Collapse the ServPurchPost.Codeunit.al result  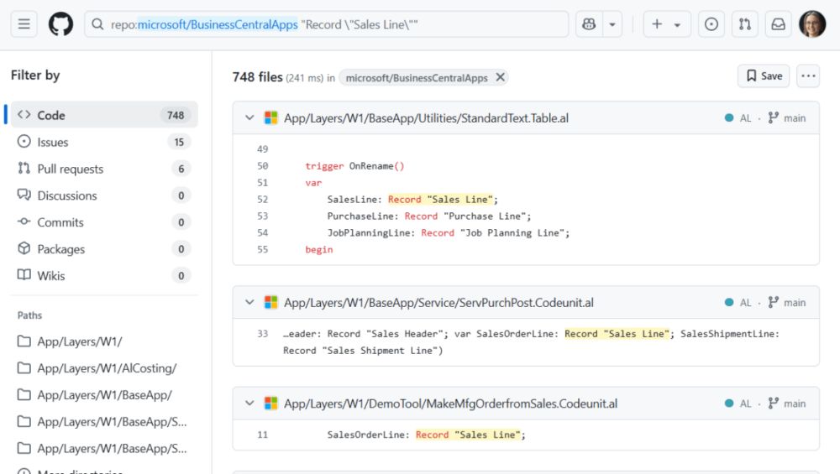pyautogui.click(x=249, y=302)
